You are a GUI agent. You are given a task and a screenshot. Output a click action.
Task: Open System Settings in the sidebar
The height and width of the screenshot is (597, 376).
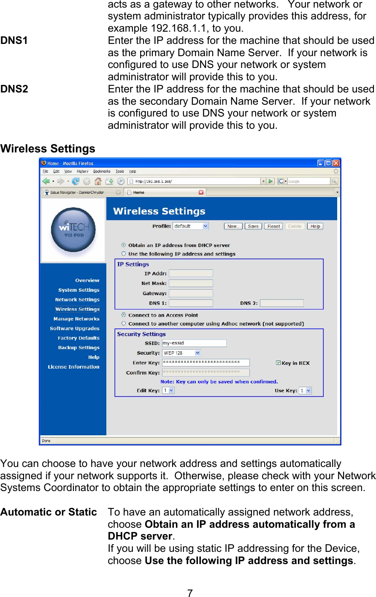click(x=79, y=290)
